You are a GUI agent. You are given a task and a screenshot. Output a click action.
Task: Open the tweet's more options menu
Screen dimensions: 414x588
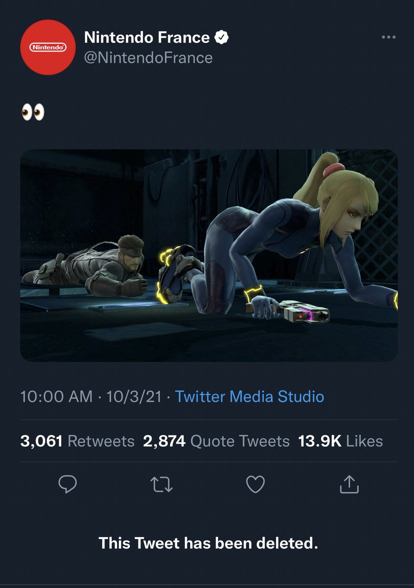tap(388, 37)
